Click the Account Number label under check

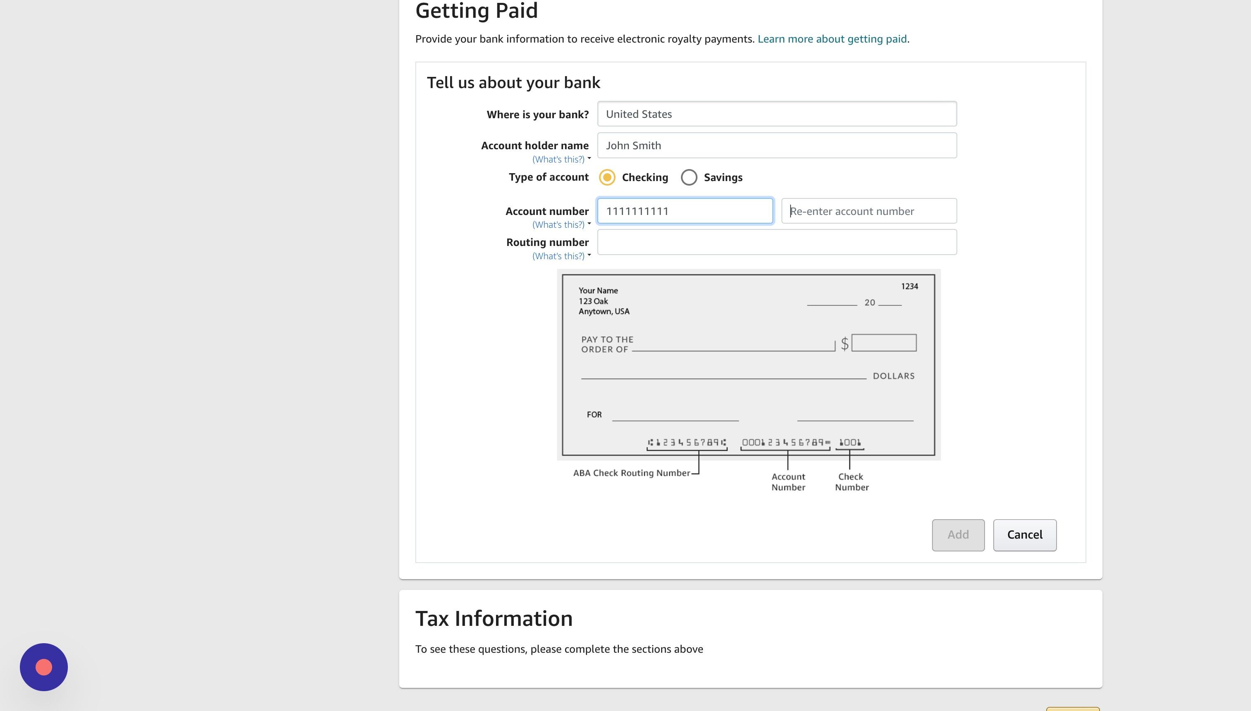(x=788, y=482)
